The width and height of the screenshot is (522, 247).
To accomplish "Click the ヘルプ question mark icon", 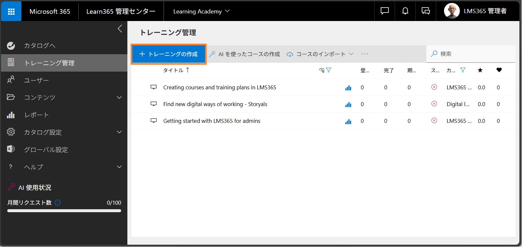I will tap(11, 167).
